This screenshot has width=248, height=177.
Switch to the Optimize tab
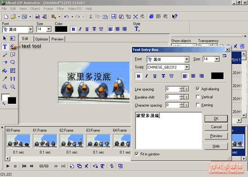tap(42, 39)
